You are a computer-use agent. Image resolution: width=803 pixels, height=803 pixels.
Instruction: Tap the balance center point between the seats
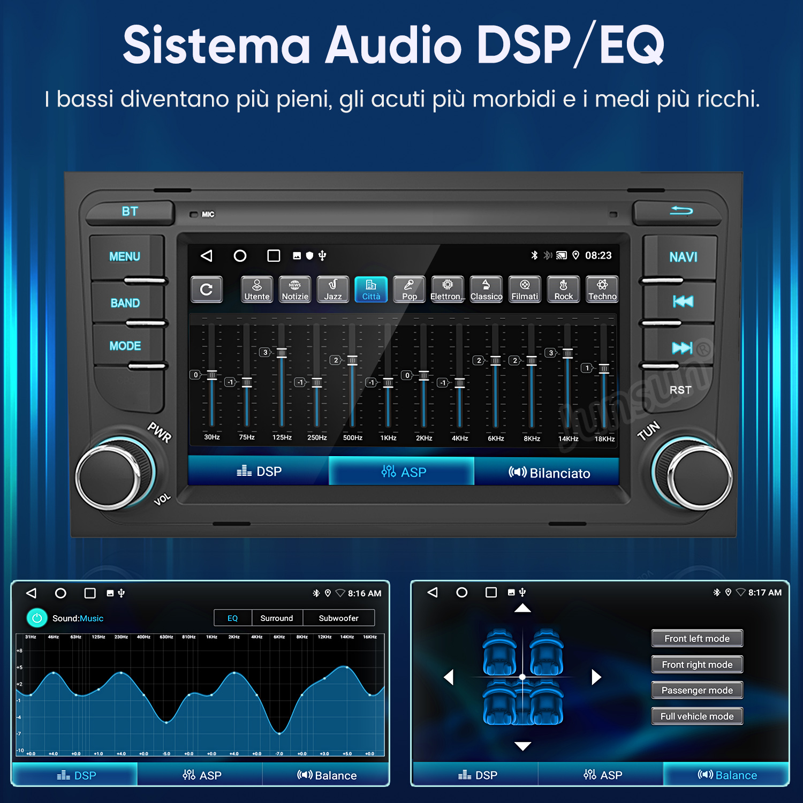point(522,677)
